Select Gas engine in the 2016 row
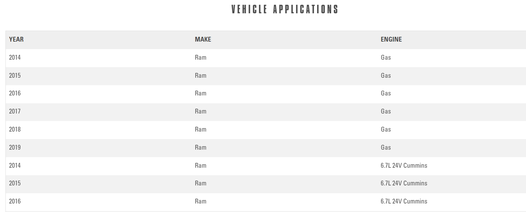 tap(386, 93)
